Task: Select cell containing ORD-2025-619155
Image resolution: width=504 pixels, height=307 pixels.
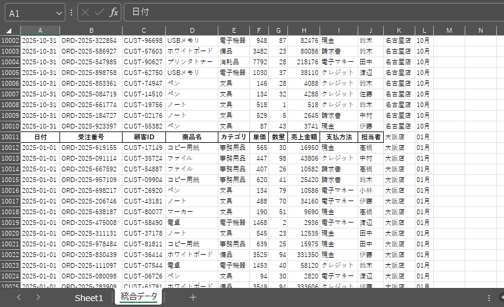Action: coord(89,148)
